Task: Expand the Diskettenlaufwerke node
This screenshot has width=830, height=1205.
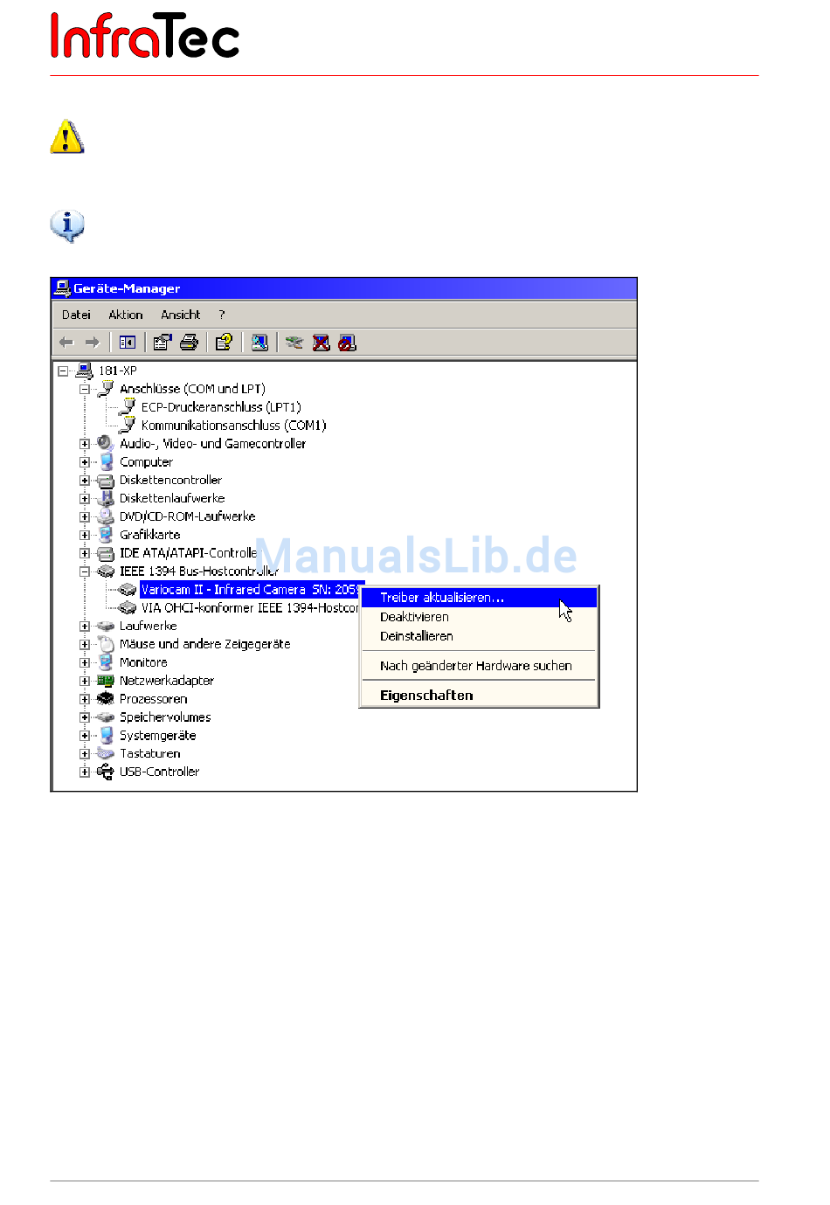Action: (85, 499)
